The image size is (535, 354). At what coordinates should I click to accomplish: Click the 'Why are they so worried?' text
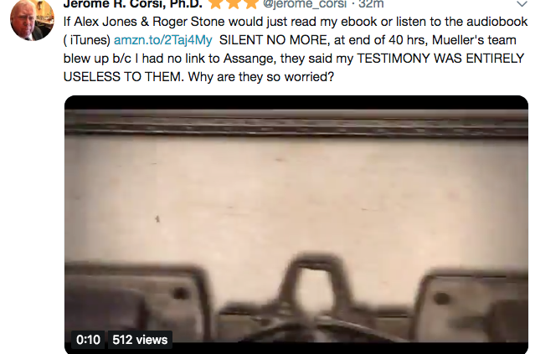[261, 77]
